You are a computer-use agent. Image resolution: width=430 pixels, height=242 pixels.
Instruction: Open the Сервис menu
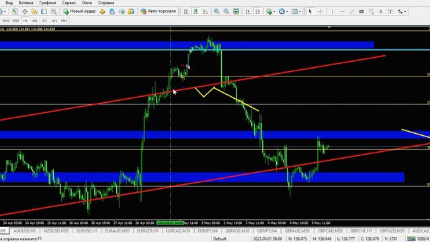(x=69, y=3)
